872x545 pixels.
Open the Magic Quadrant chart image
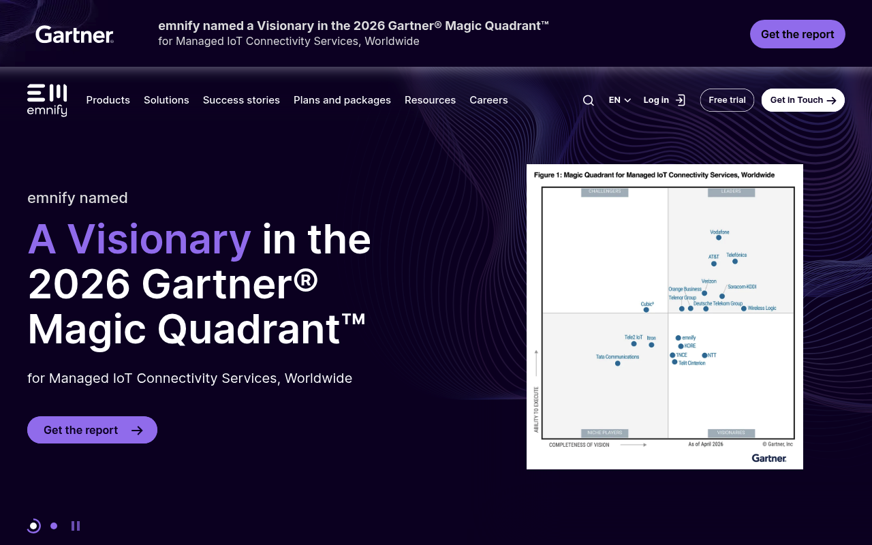[x=665, y=317]
